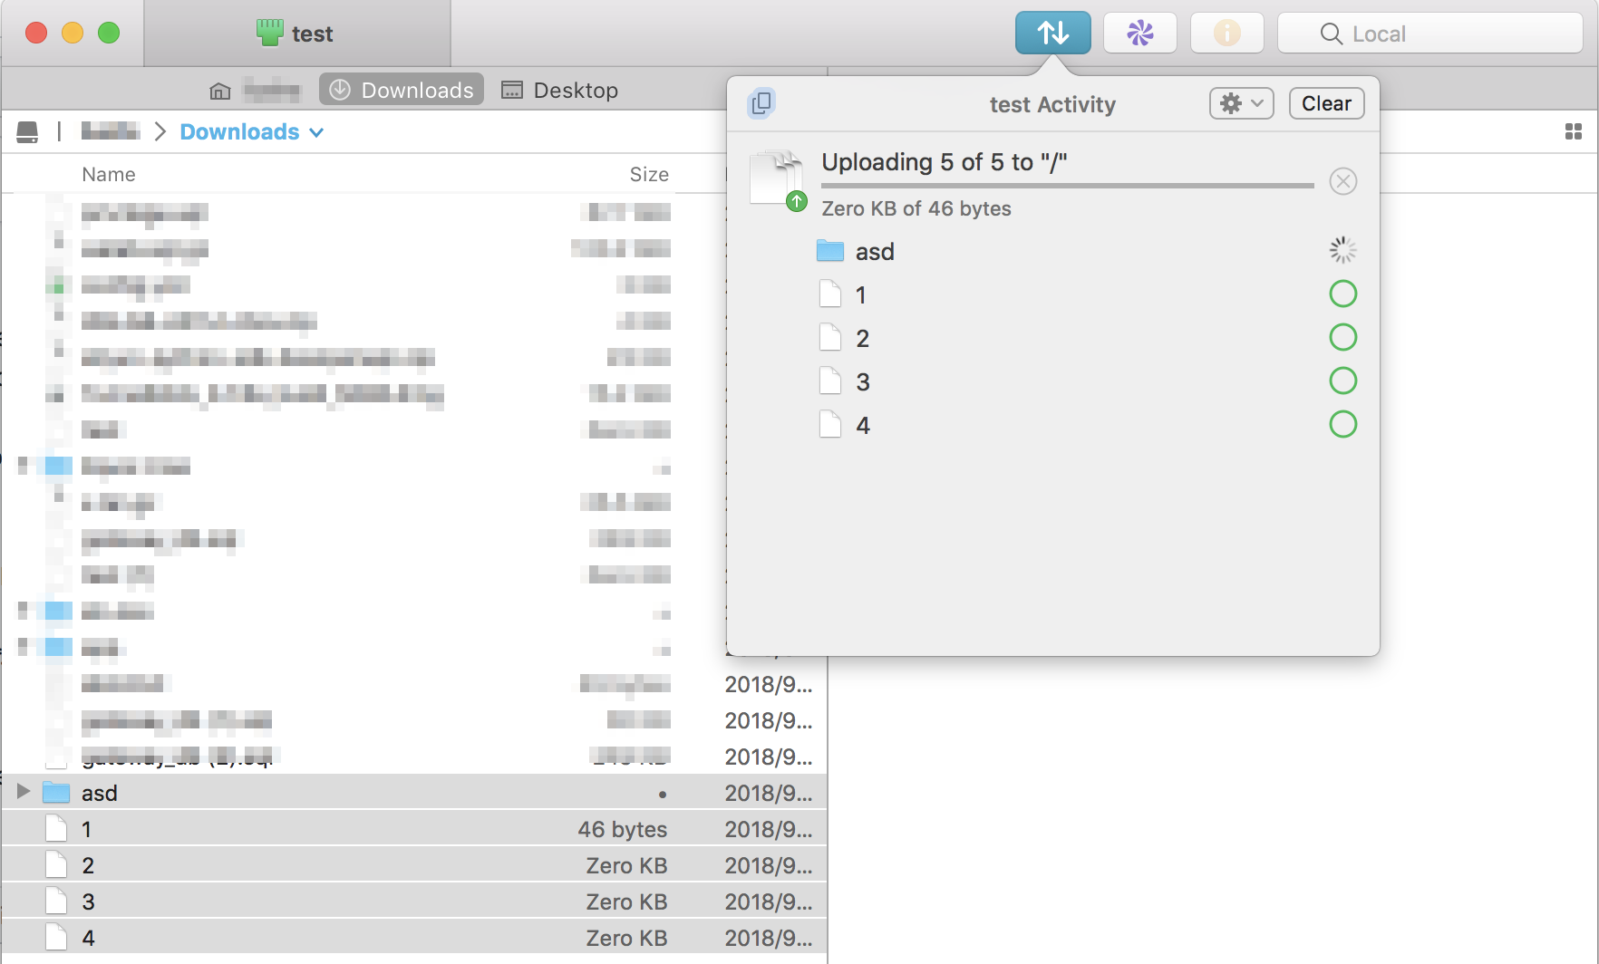Switch to grid view icon

[x=1574, y=132]
